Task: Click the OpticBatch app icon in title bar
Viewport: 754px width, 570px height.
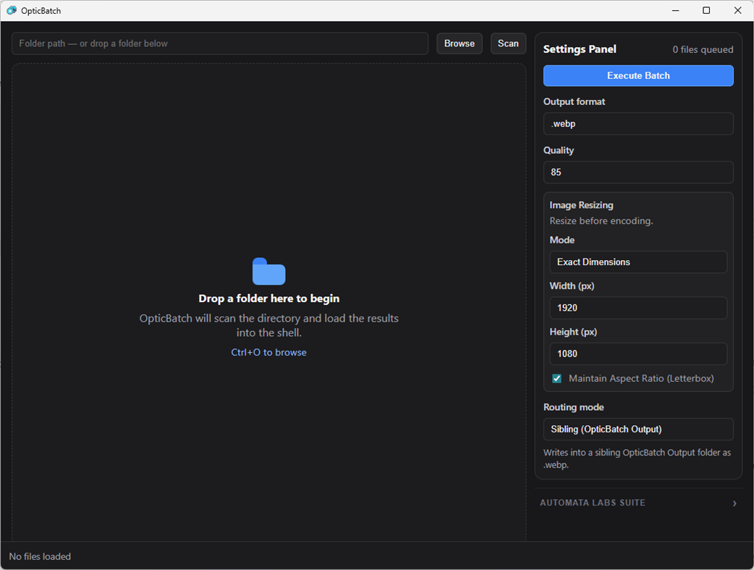Action: coord(12,10)
